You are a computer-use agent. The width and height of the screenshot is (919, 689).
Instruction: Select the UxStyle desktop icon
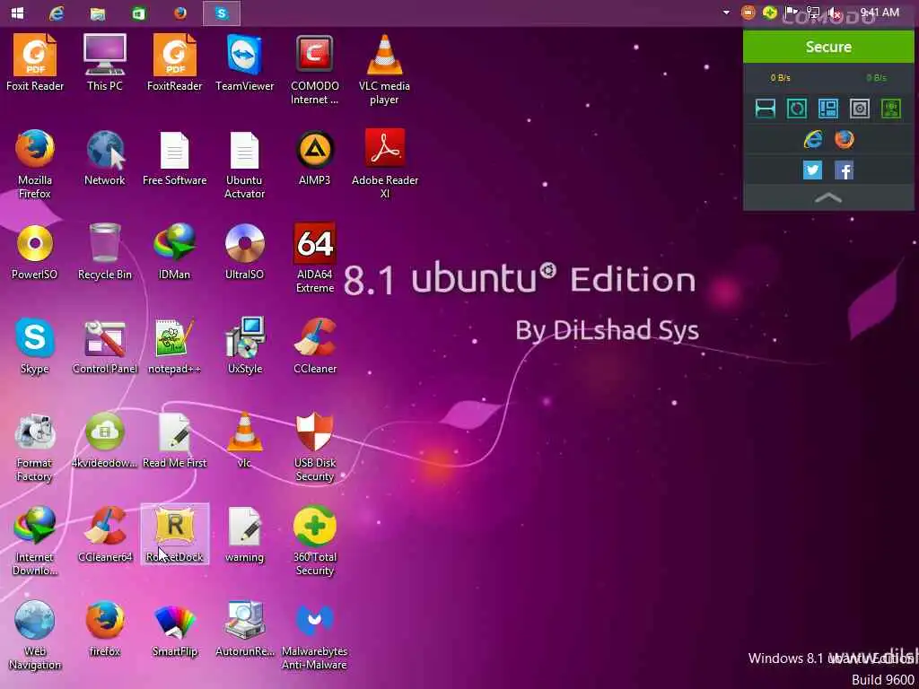tap(244, 346)
